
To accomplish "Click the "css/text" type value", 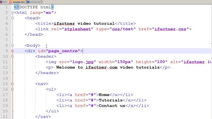I will pos(123,29).
